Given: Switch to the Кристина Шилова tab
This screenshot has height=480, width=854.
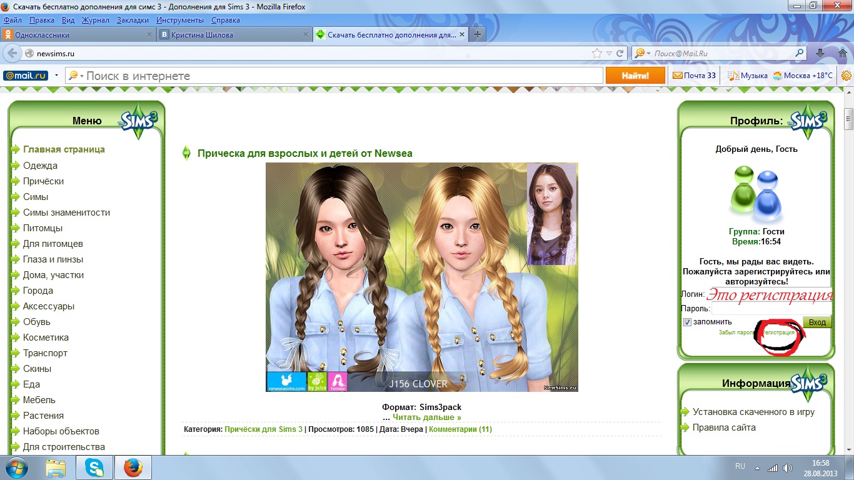Looking at the screenshot, I should (234, 35).
